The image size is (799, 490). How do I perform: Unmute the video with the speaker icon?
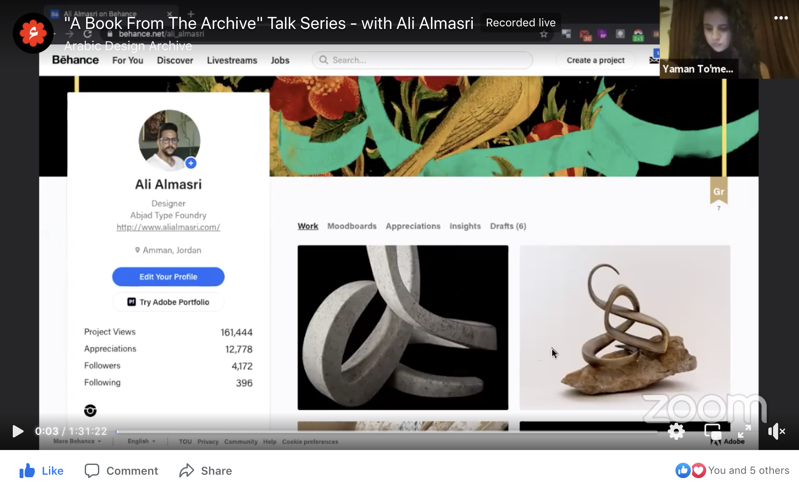[776, 431]
